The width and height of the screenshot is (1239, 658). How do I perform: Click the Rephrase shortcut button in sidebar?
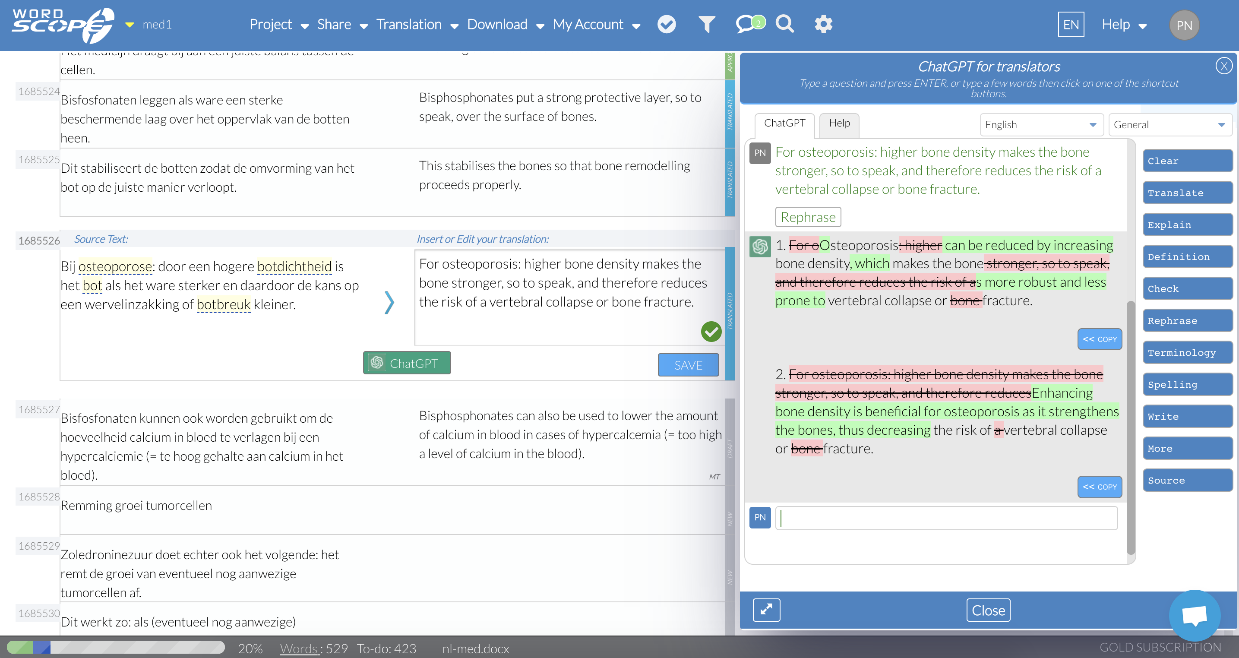[1187, 321]
